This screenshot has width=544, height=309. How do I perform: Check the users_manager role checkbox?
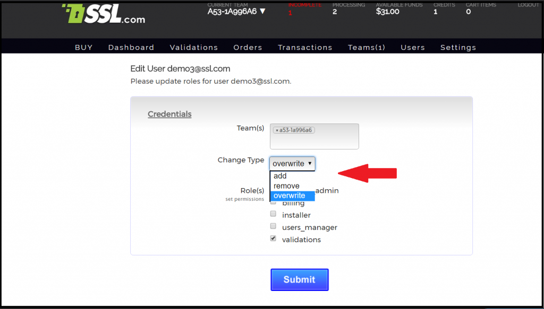[274, 226]
